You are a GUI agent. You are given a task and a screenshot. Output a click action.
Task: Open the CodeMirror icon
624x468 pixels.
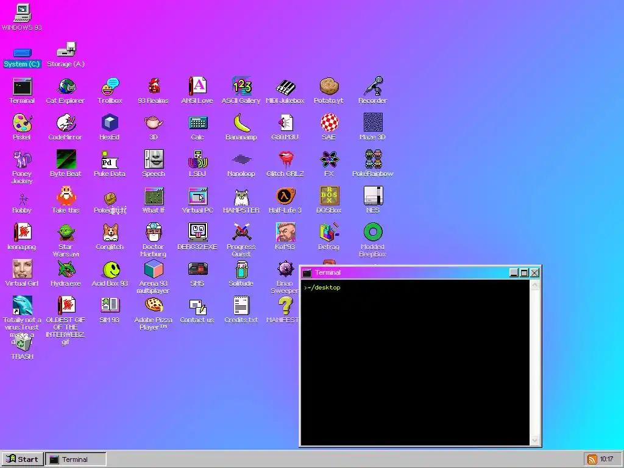pyautogui.click(x=66, y=123)
